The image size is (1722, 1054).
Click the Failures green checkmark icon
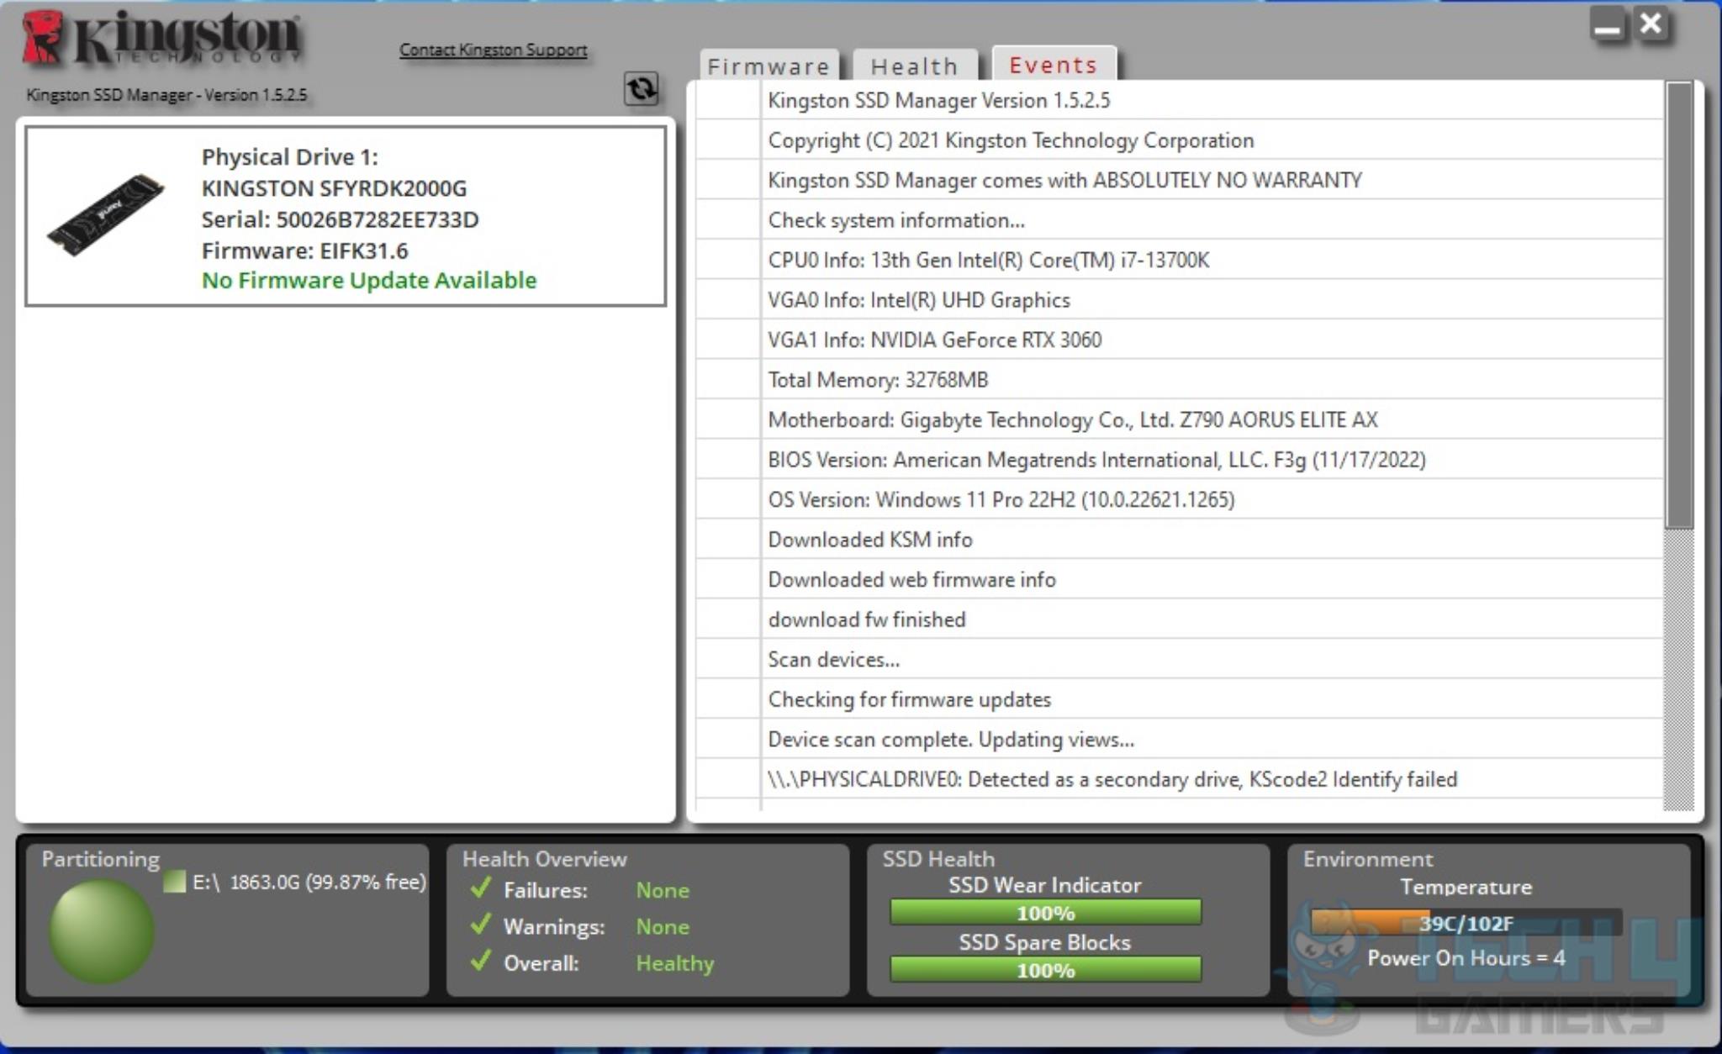(x=481, y=888)
